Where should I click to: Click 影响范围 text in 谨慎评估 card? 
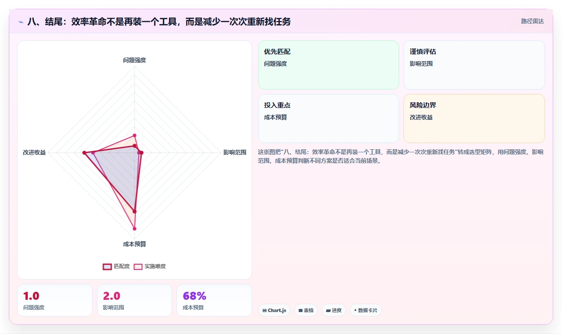pos(421,64)
